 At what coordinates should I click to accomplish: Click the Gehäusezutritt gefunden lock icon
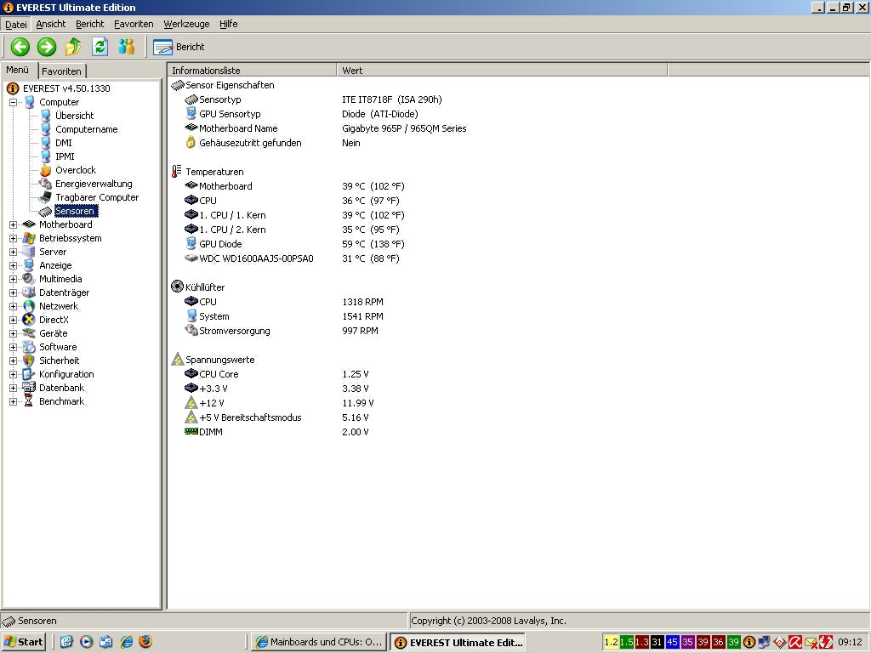[x=191, y=143]
